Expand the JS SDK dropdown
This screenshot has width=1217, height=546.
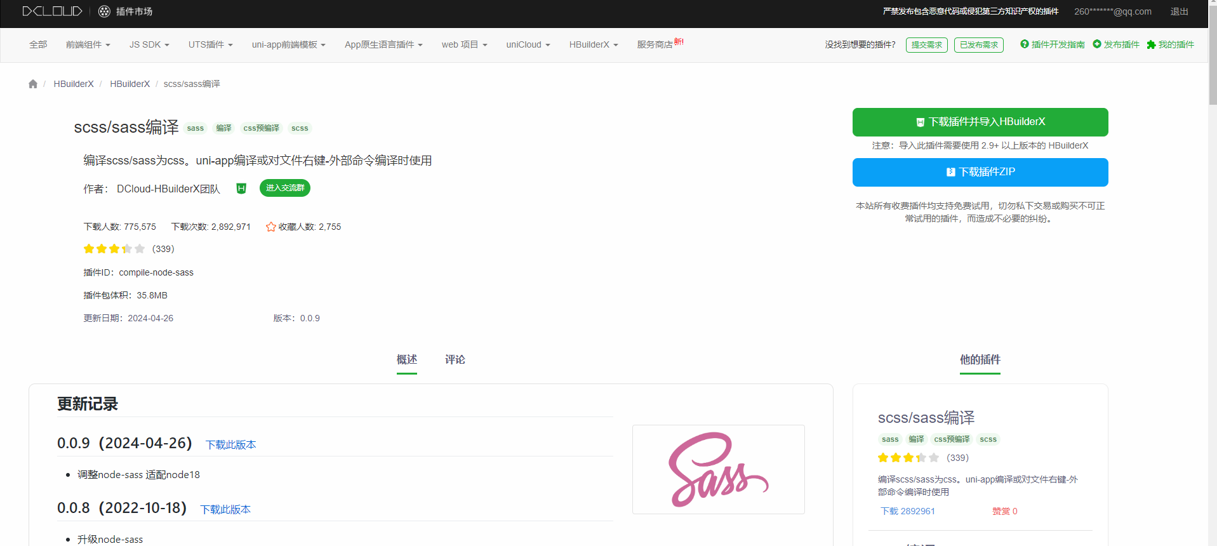click(x=149, y=44)
